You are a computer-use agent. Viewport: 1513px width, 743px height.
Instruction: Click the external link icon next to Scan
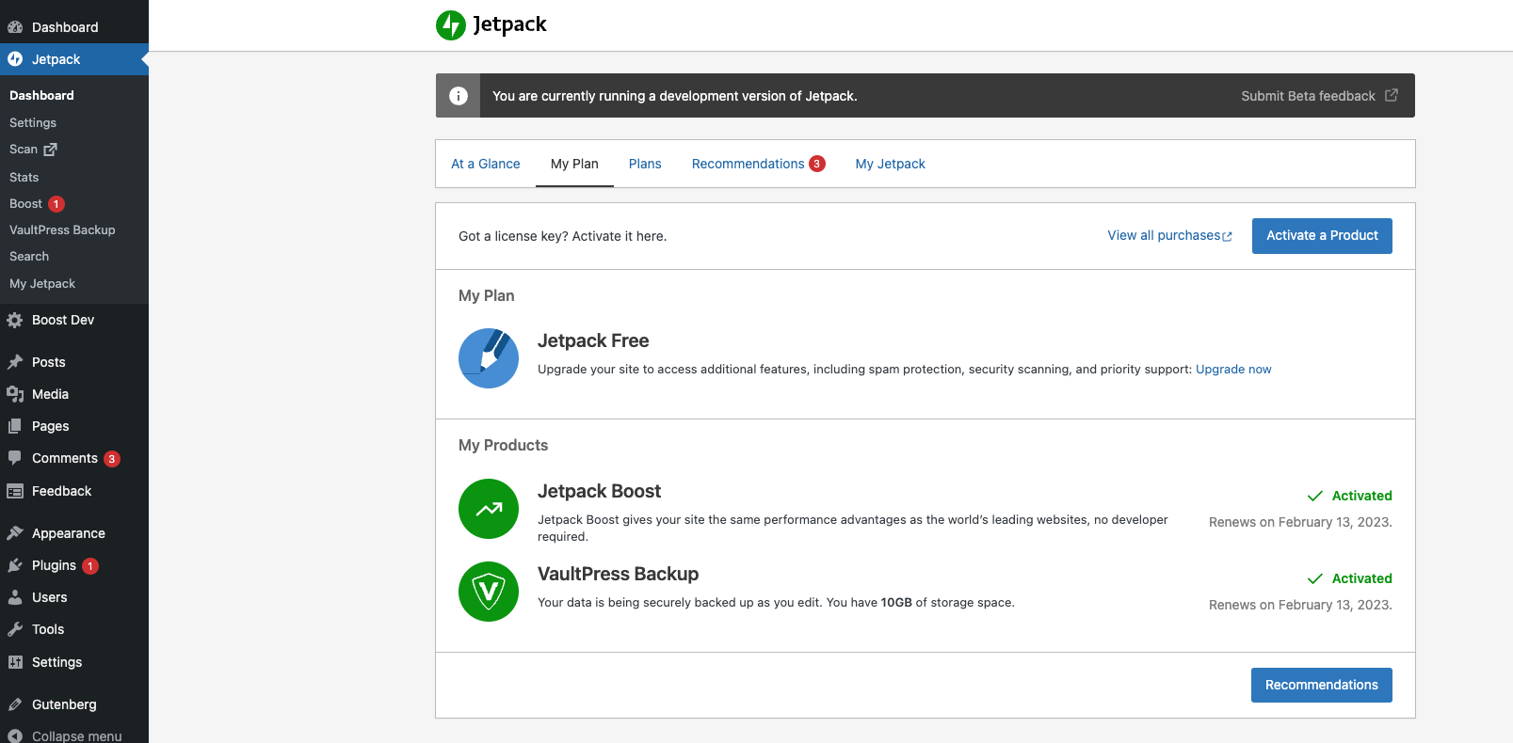pyautogui.click(x=51, y=150)
